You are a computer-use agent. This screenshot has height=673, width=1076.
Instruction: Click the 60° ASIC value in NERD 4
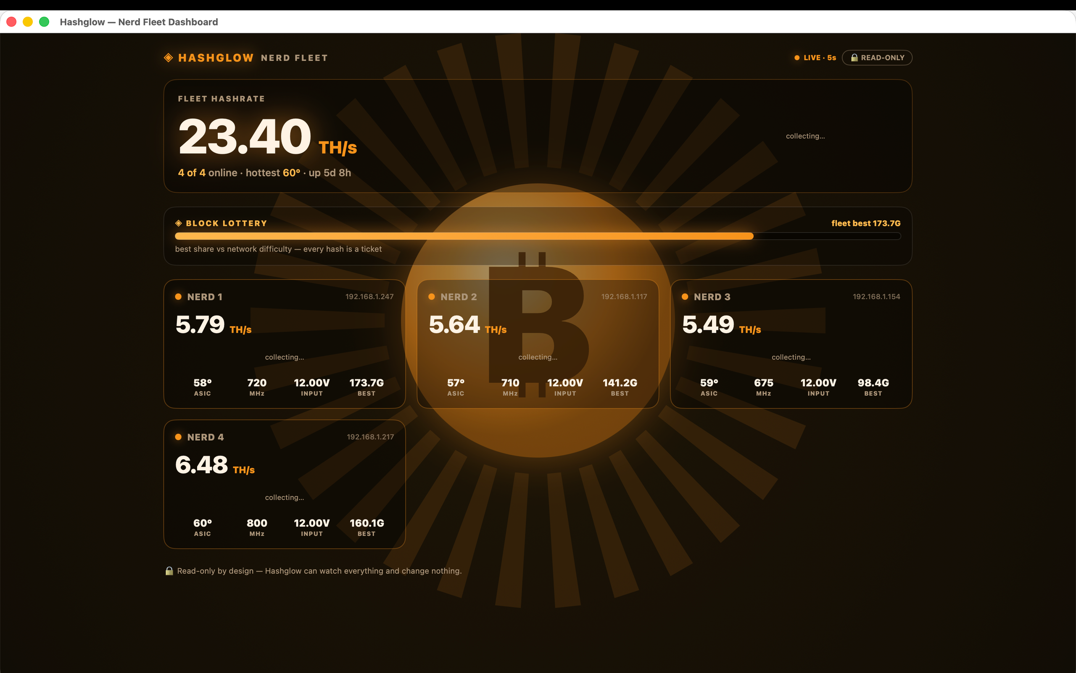point(202,523)
